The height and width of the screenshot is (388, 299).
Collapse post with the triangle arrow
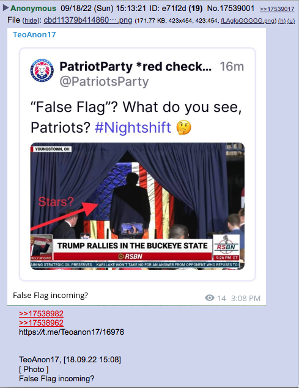click(x=6, y=8)
